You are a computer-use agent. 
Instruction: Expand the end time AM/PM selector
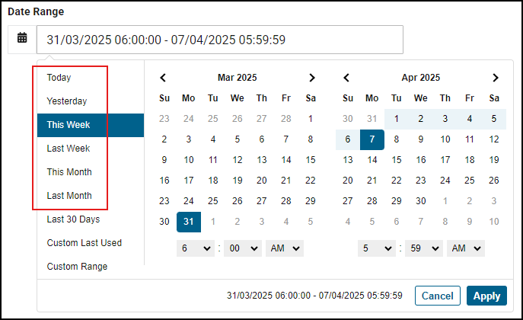(467, 248)
